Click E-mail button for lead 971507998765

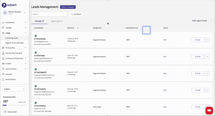[x=198, y=107]
